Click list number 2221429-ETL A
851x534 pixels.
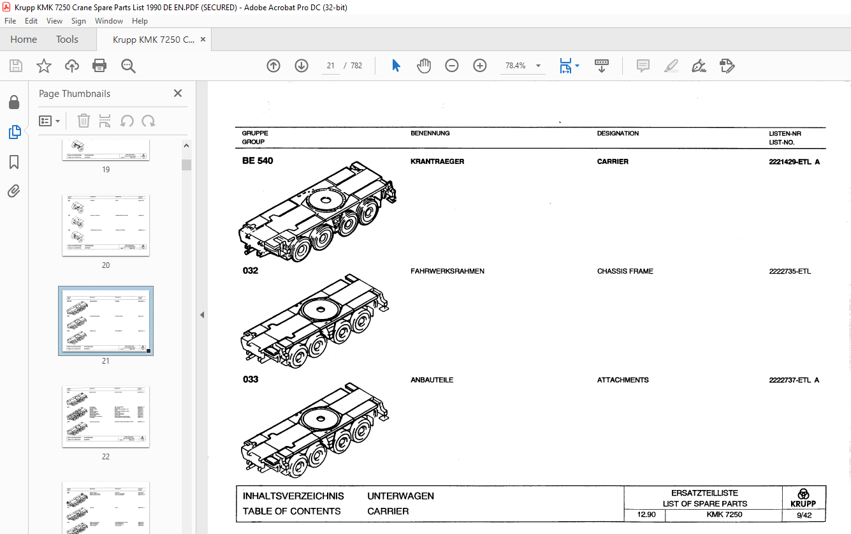coord(794,161)
